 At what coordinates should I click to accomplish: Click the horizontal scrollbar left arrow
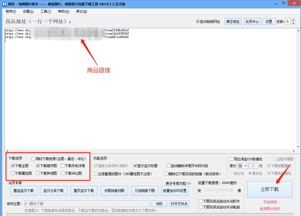pos(7,151)
